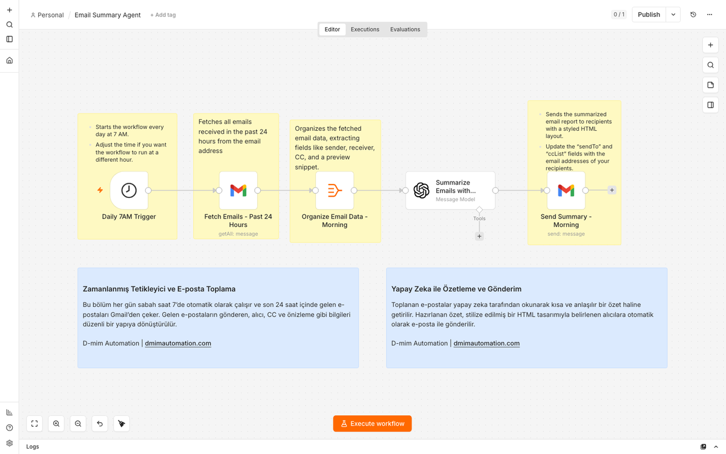Click the plus icon in left sidebar
This screenshot has height=454, width=726.
click(x=9, y=10)
